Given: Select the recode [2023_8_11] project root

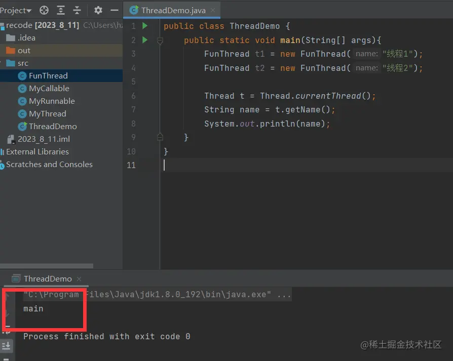Looking at the screenshot, I should [43, 25].
